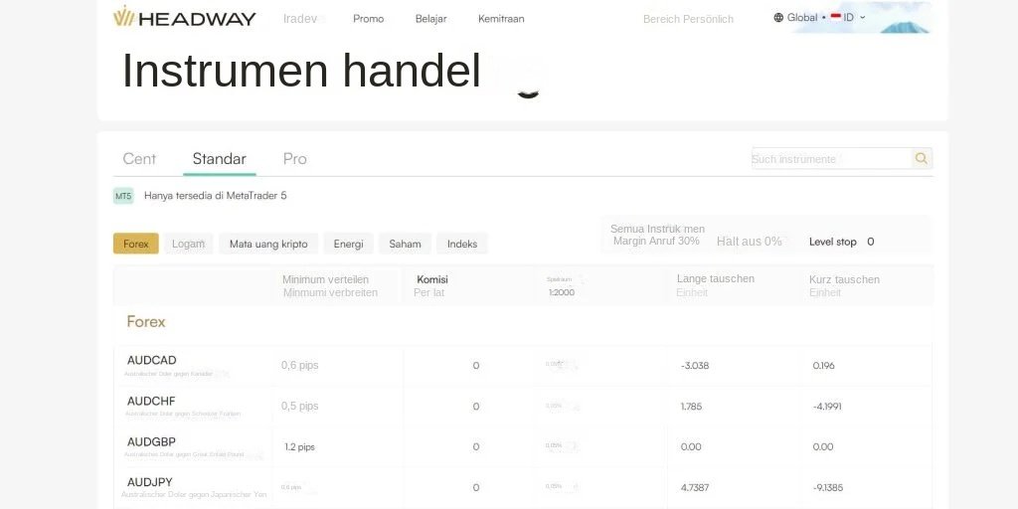Viewport: 1018px width, 509px height.
Task: Click the Headway logo
Action: (x=184, y=17)
